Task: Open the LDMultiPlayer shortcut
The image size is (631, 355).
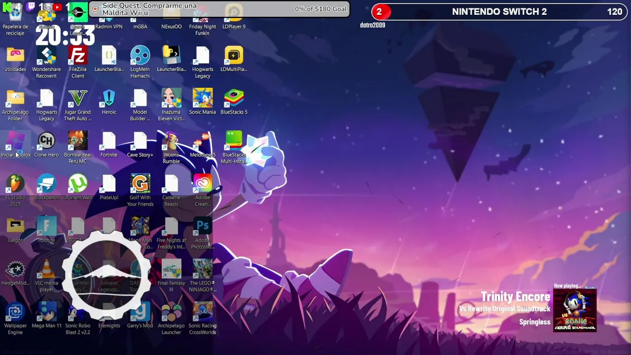Action: (x=234, y=59)
